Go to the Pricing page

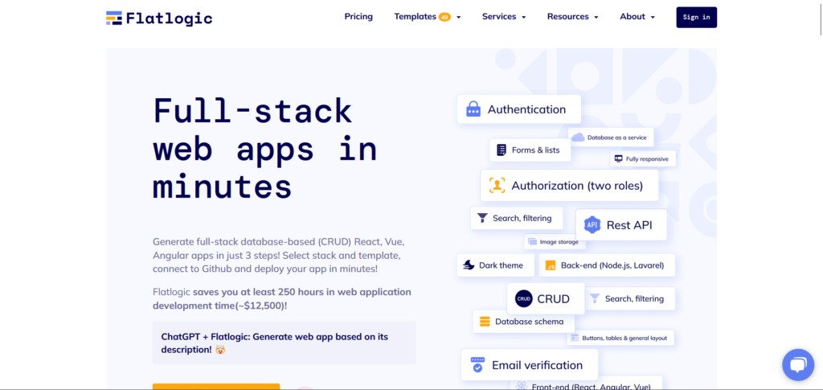click(358, 17)
